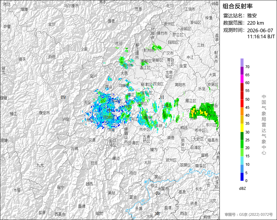Click the 崇州市 label on the map
This screenshot has height=220, width=277.
coord(128,65)
